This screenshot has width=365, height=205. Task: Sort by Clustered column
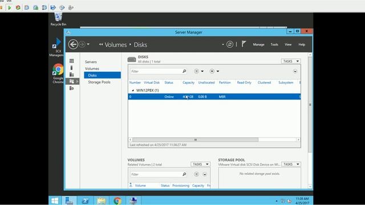pos(264,83)
